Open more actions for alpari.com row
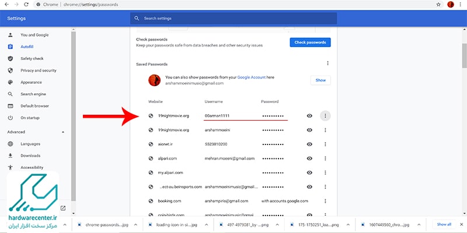The width and height of the screenshot is (467, 233). 325,158
